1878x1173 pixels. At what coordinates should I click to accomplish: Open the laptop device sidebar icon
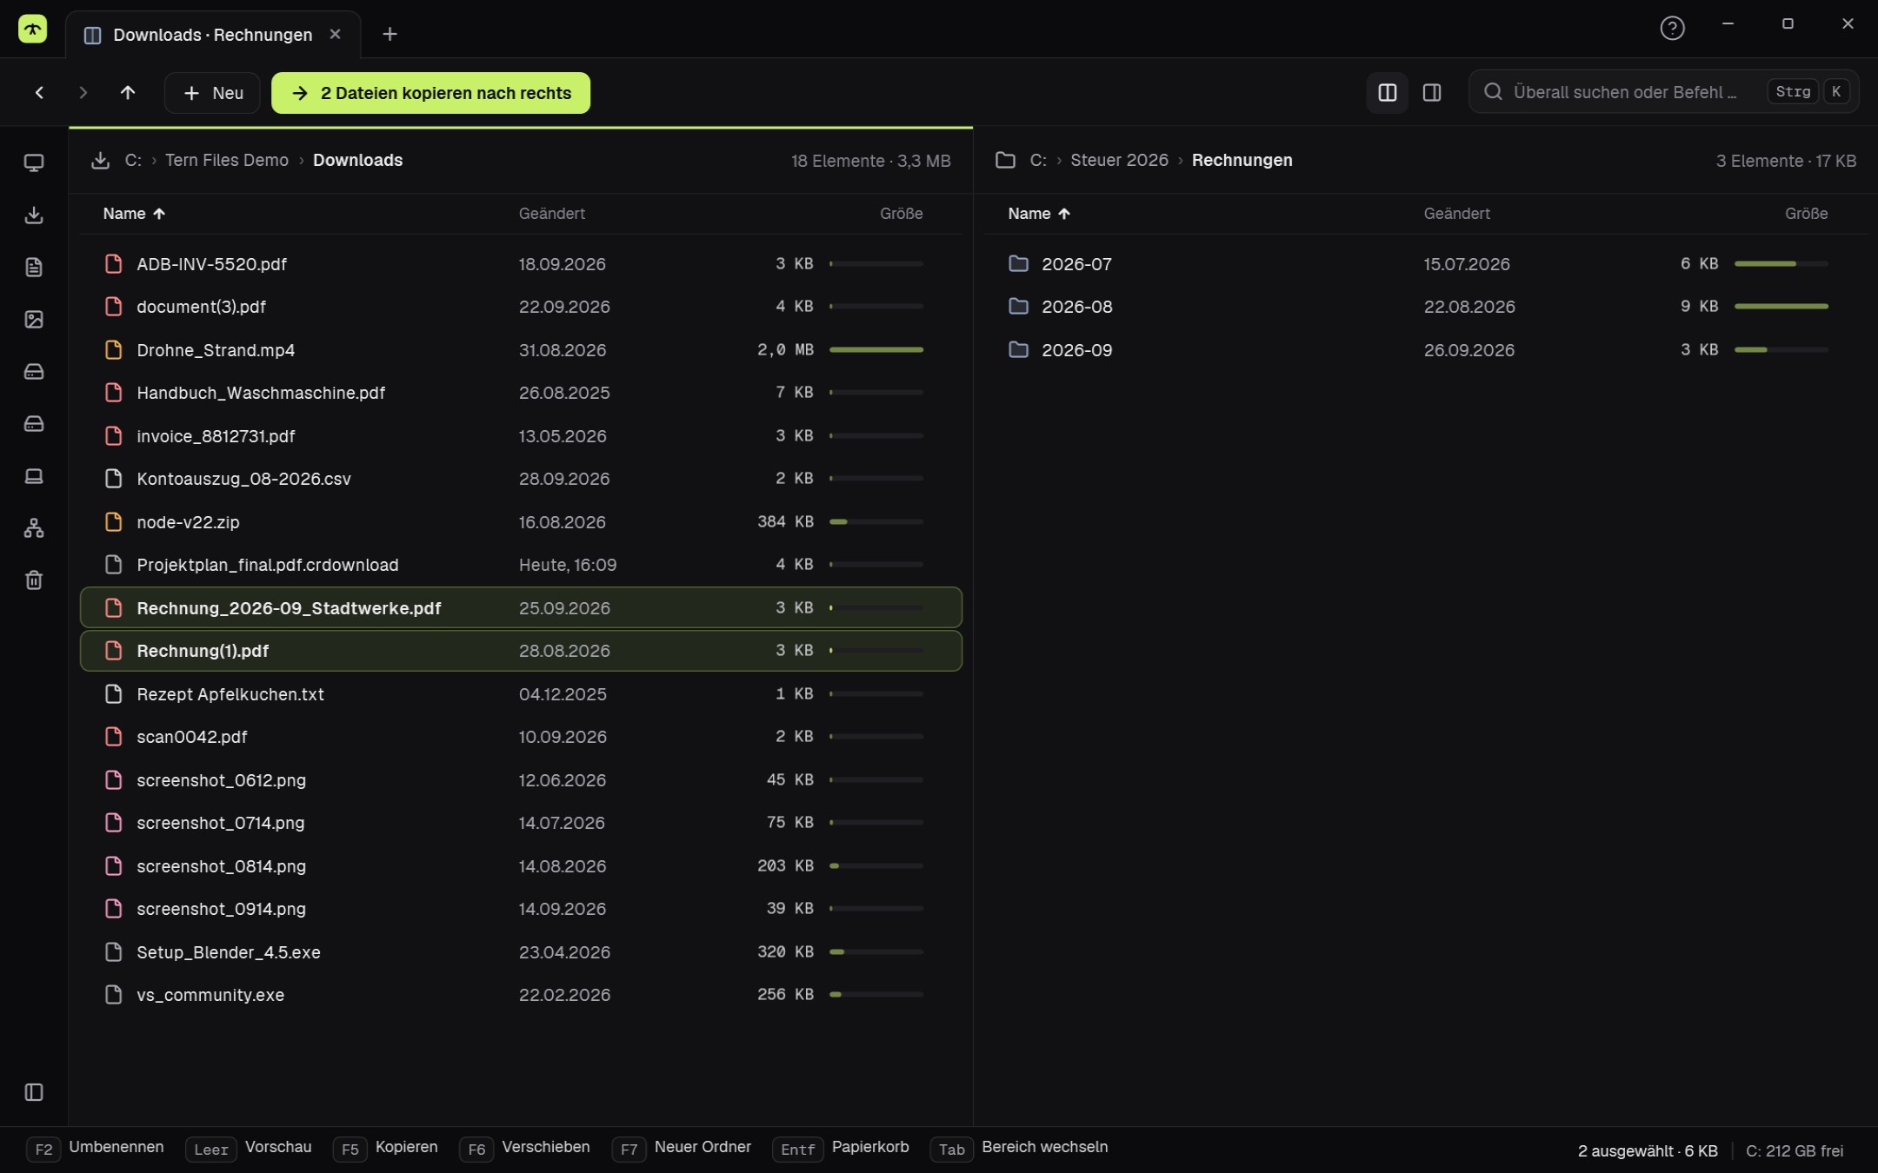(x=34, y=475)
